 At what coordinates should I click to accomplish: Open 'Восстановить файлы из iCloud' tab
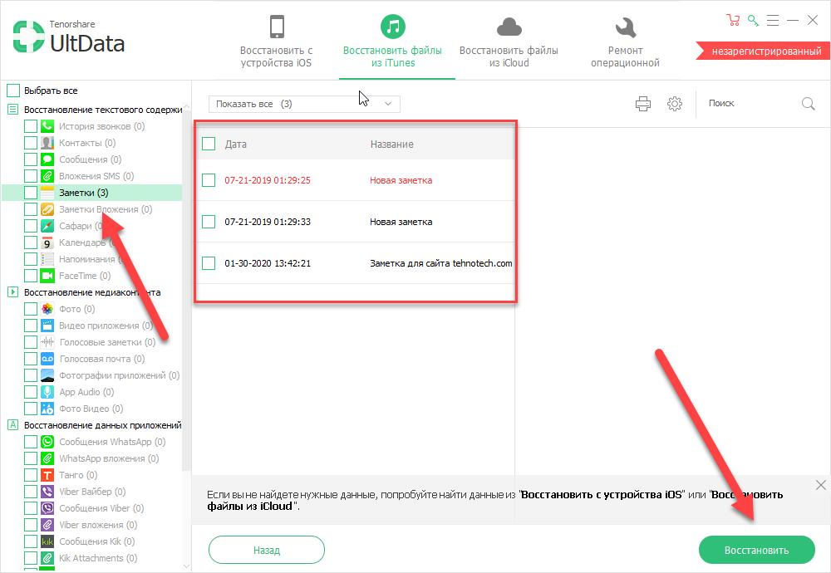(509, 42)
